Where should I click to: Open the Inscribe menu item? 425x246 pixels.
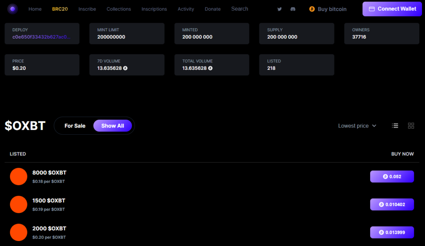(87, 9)
